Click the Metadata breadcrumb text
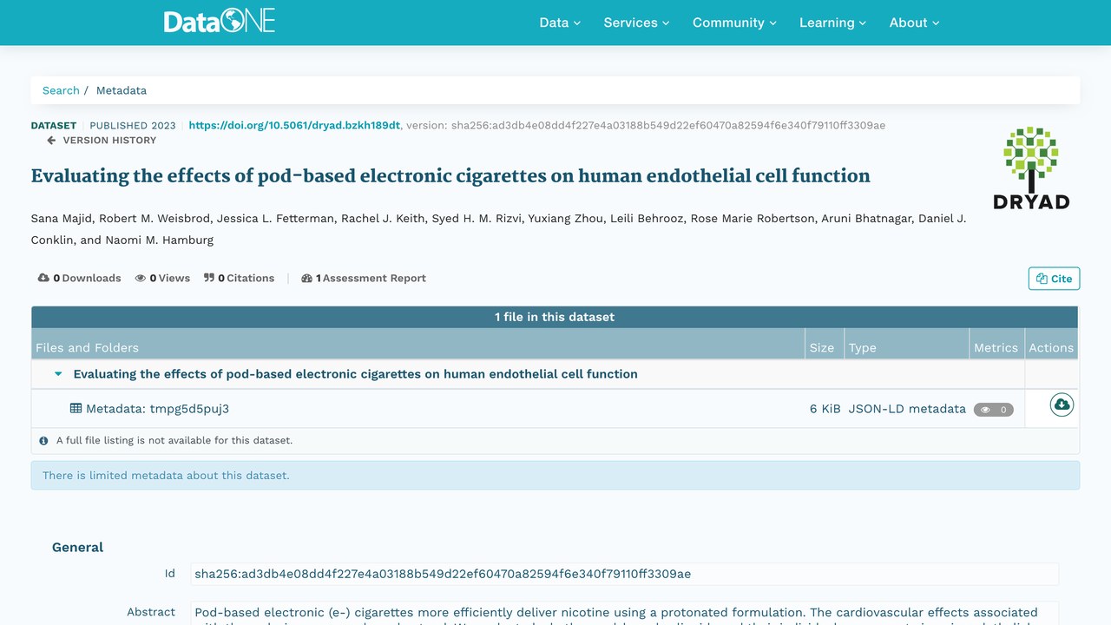The height and width of the screenshot is (625, 1111). click(122, 90)
